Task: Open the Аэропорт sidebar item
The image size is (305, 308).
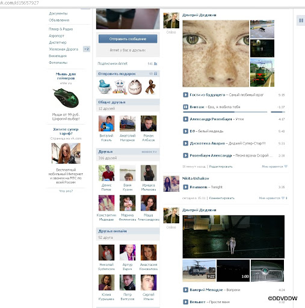Action: click(x=57, y=35)
